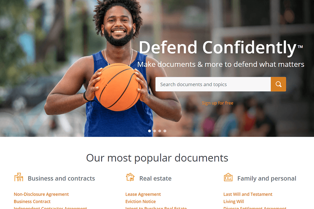
Task: Open the Lease Agreement link
Action: pos(143,194)
